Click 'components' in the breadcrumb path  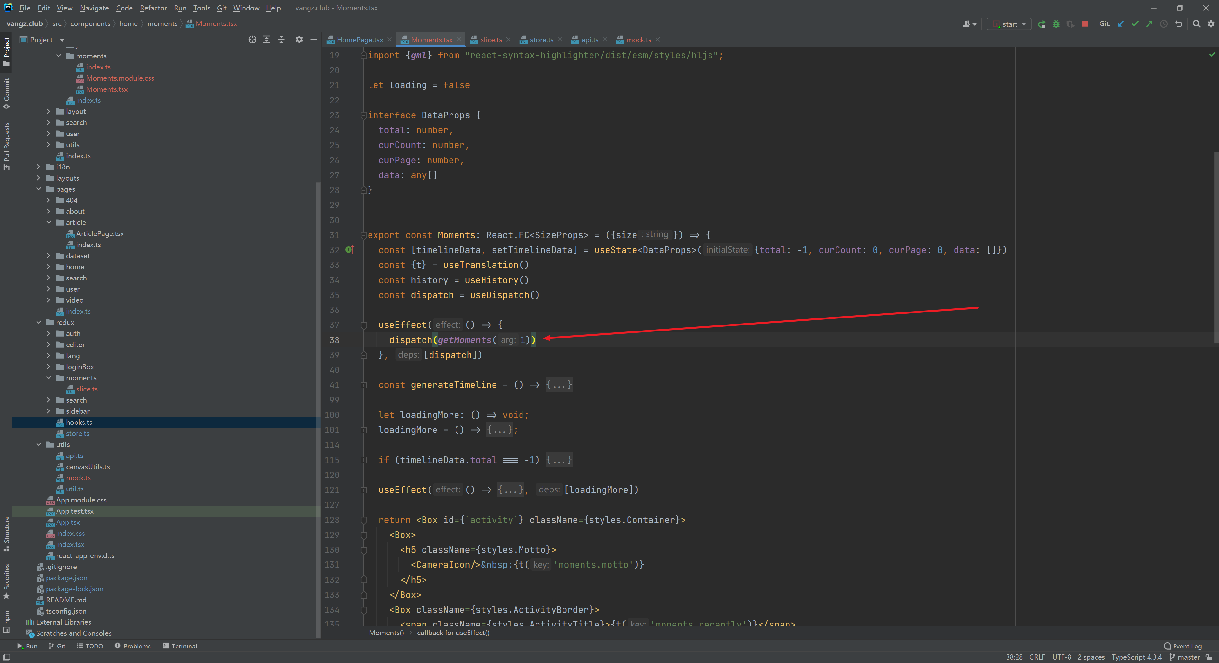pos(90,24)
